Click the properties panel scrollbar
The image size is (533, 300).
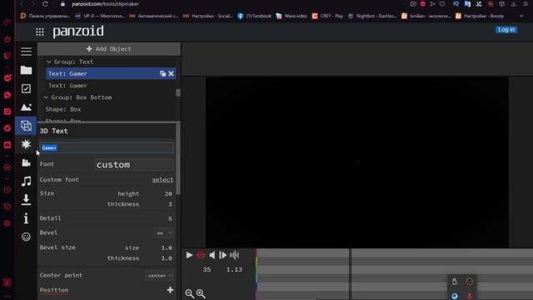tap(177, 159)
